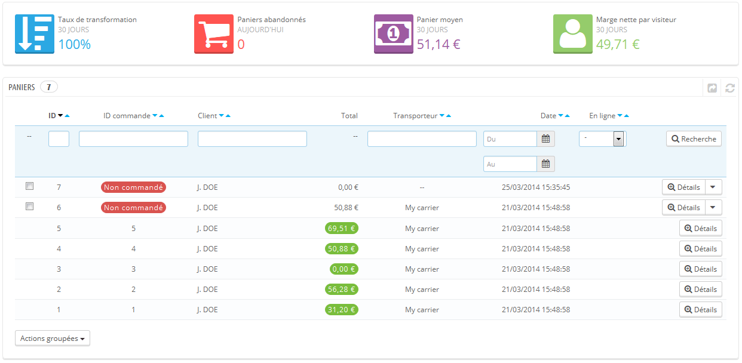Focus the Transporteur filter input
This screenshot has width=742, height=363.
(x=422, y=139)
